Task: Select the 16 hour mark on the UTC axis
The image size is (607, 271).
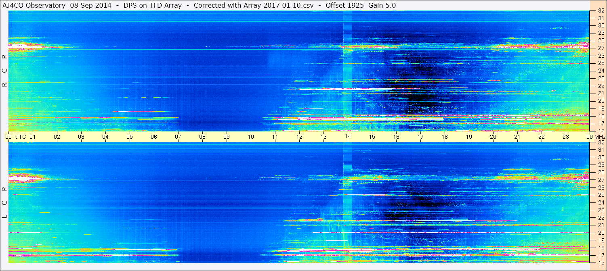Action: [396, 137]
